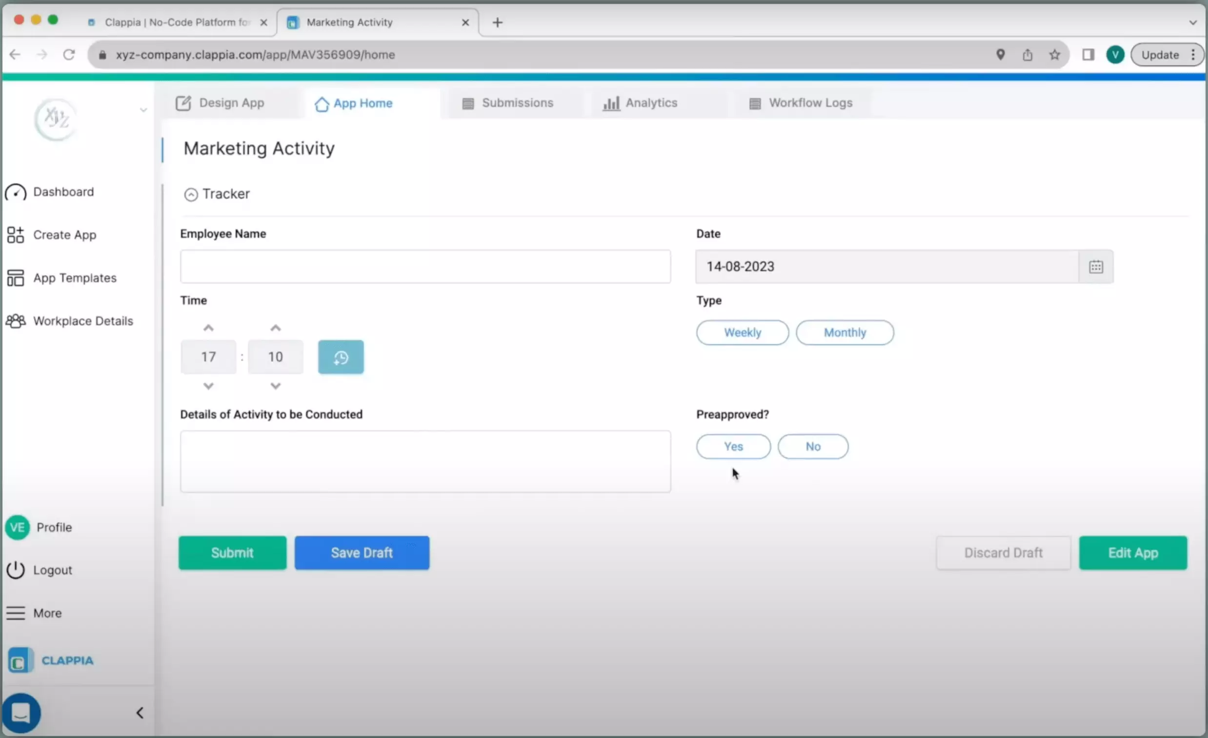
Task: Click the Create App icon in sidebar
Action: [x=16, y=235]
